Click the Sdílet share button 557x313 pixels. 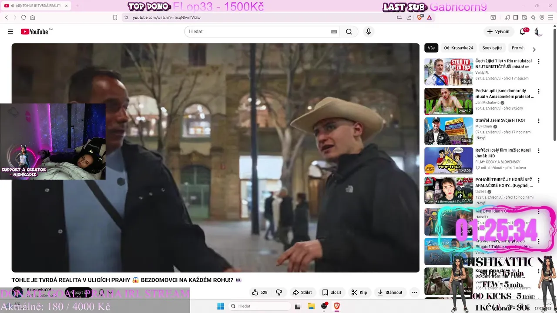point(302,293)
